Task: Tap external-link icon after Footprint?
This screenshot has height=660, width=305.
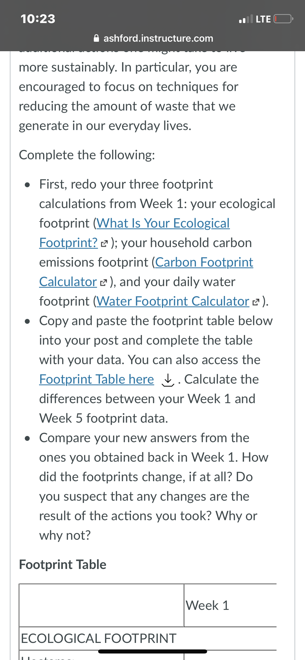Action: [104, 244]
